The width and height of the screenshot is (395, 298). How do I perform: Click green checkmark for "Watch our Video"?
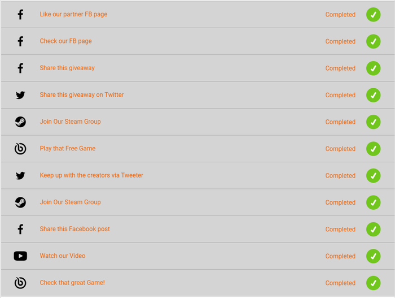(373, 256)
